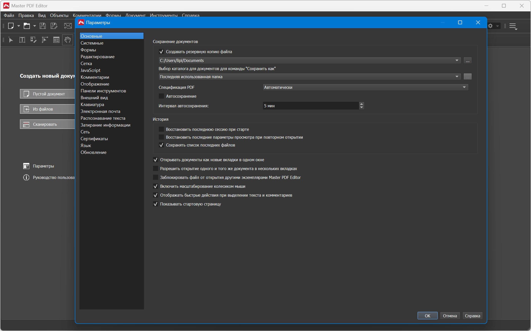Click the browse button next to backup path
531x331 pixels.
[467, 60]
